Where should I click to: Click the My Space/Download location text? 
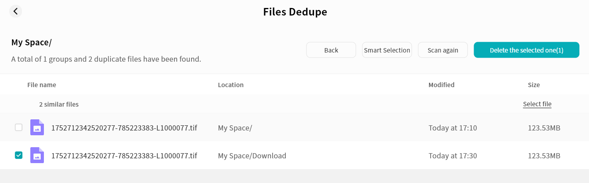pyautogui.click(x=252, y=156)
